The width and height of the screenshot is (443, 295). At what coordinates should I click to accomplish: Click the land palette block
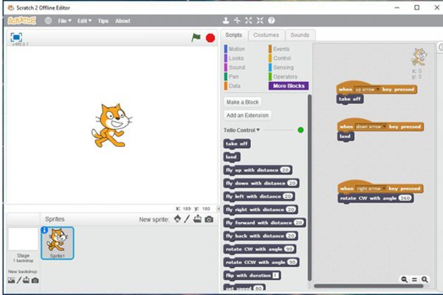pos(232,157)
